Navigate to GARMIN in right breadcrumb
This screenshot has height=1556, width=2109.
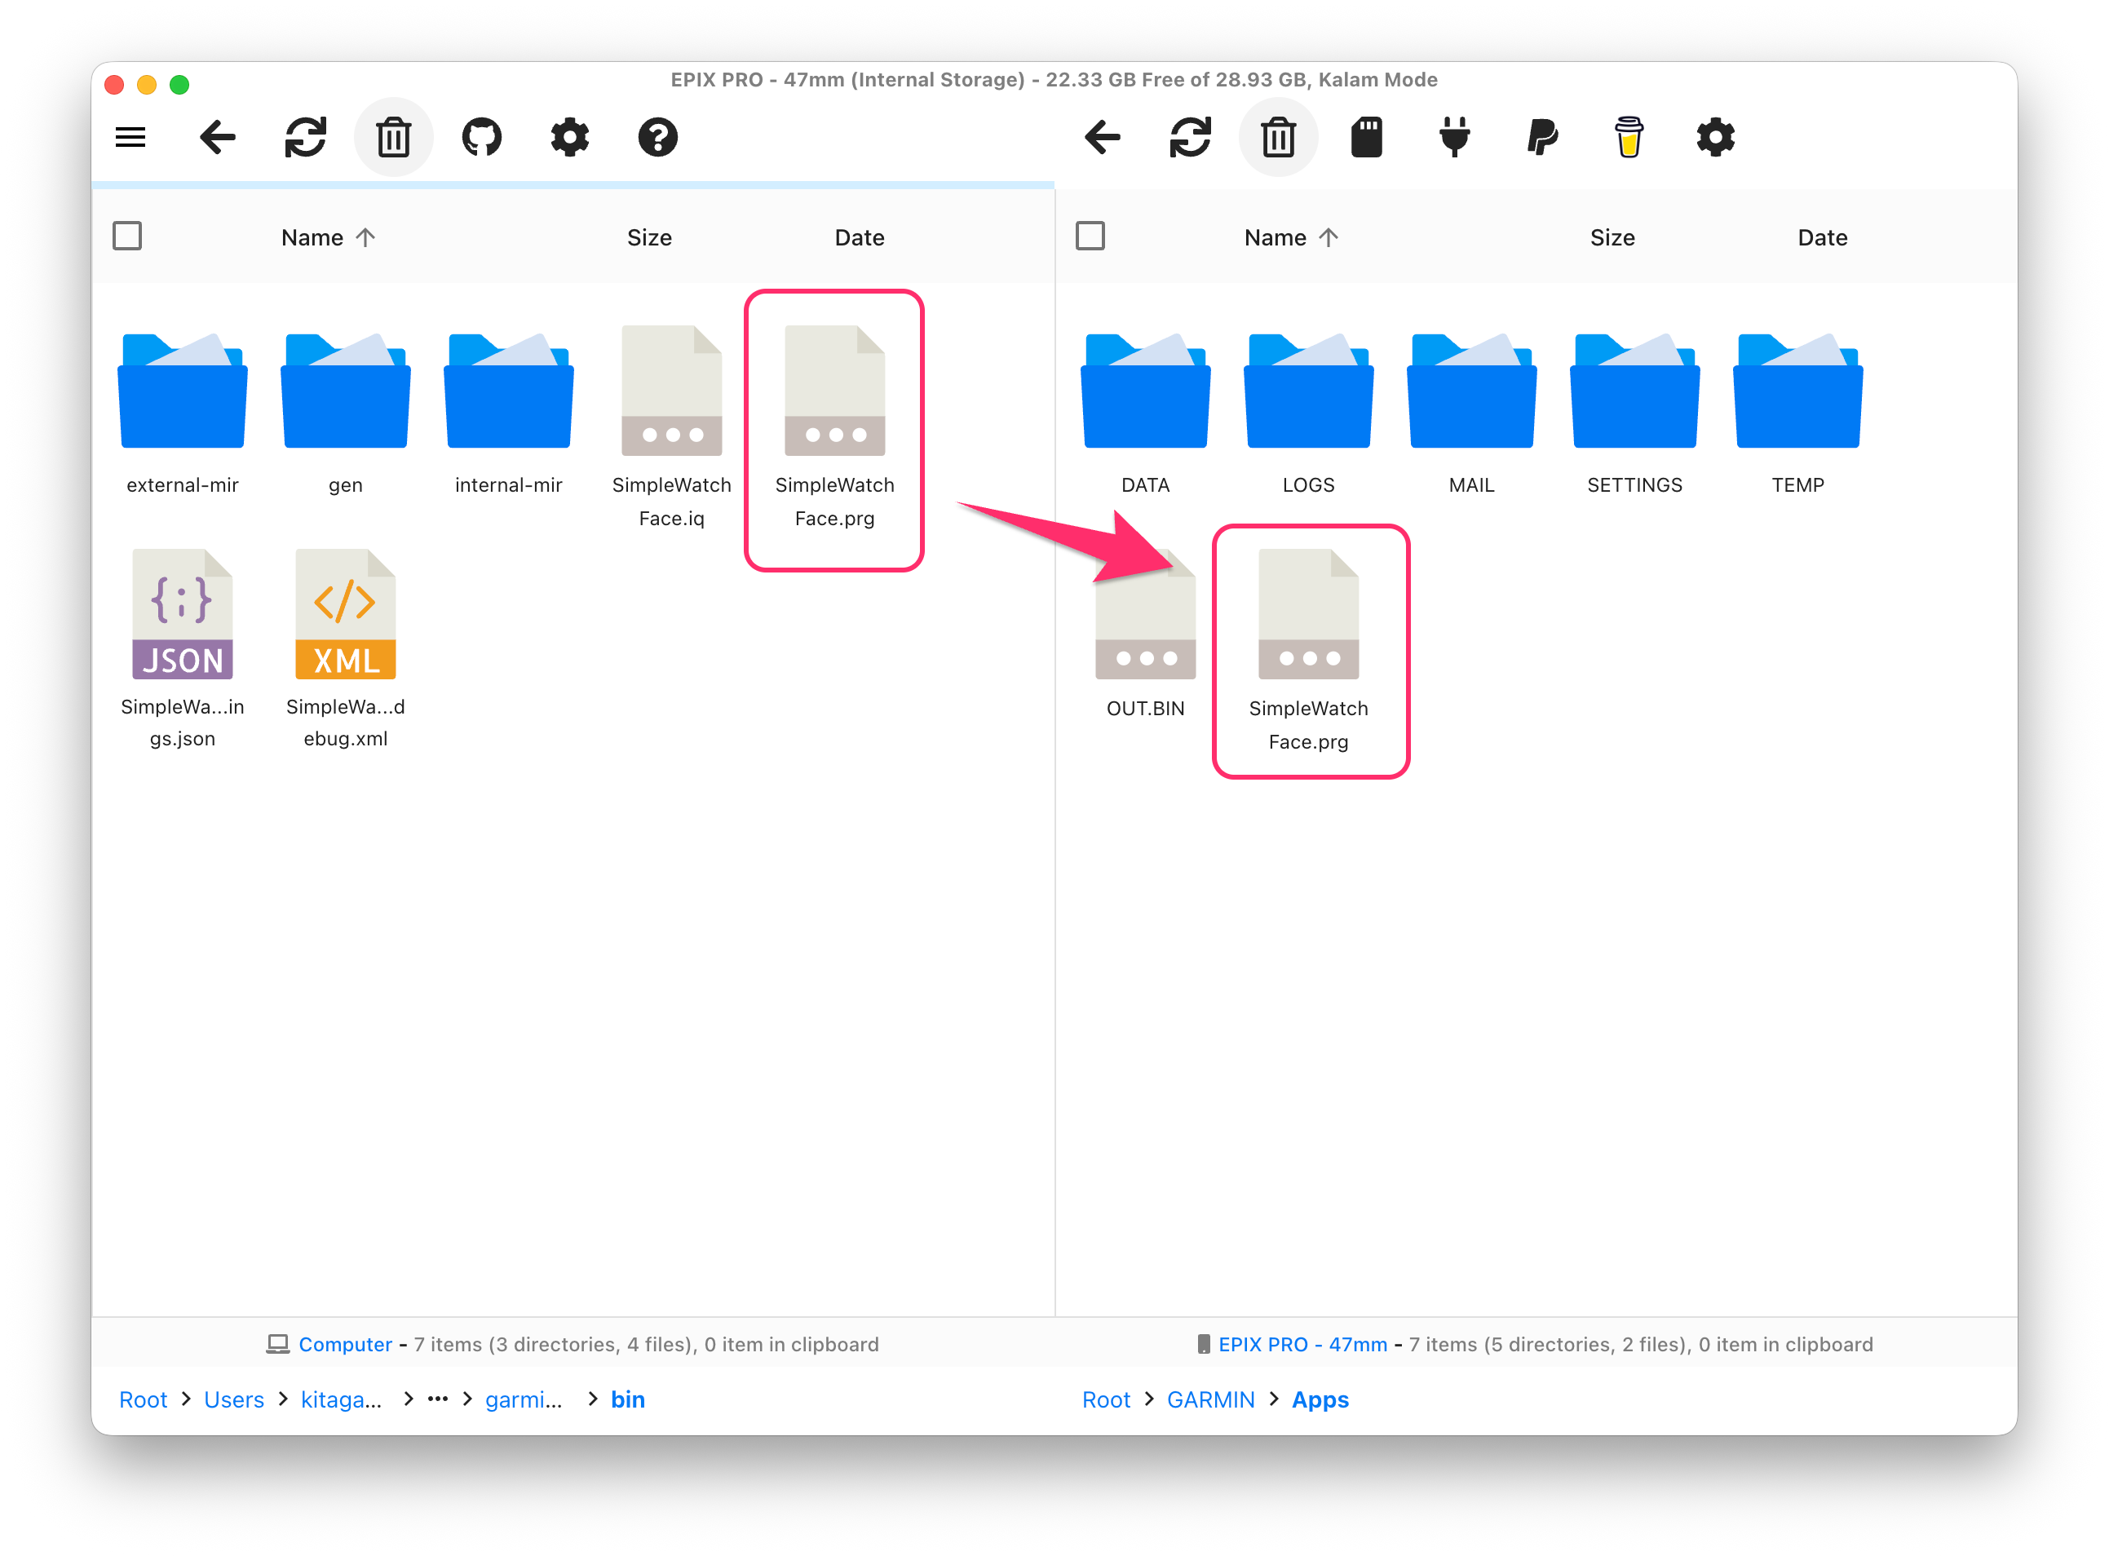point(1210,1399)
